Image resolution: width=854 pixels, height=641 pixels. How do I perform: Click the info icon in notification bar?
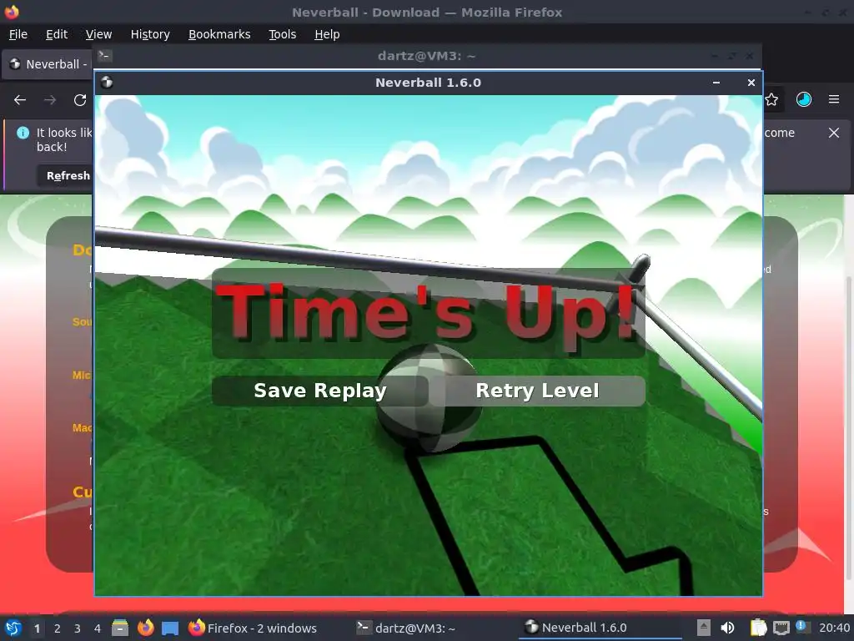coord(23,133)
